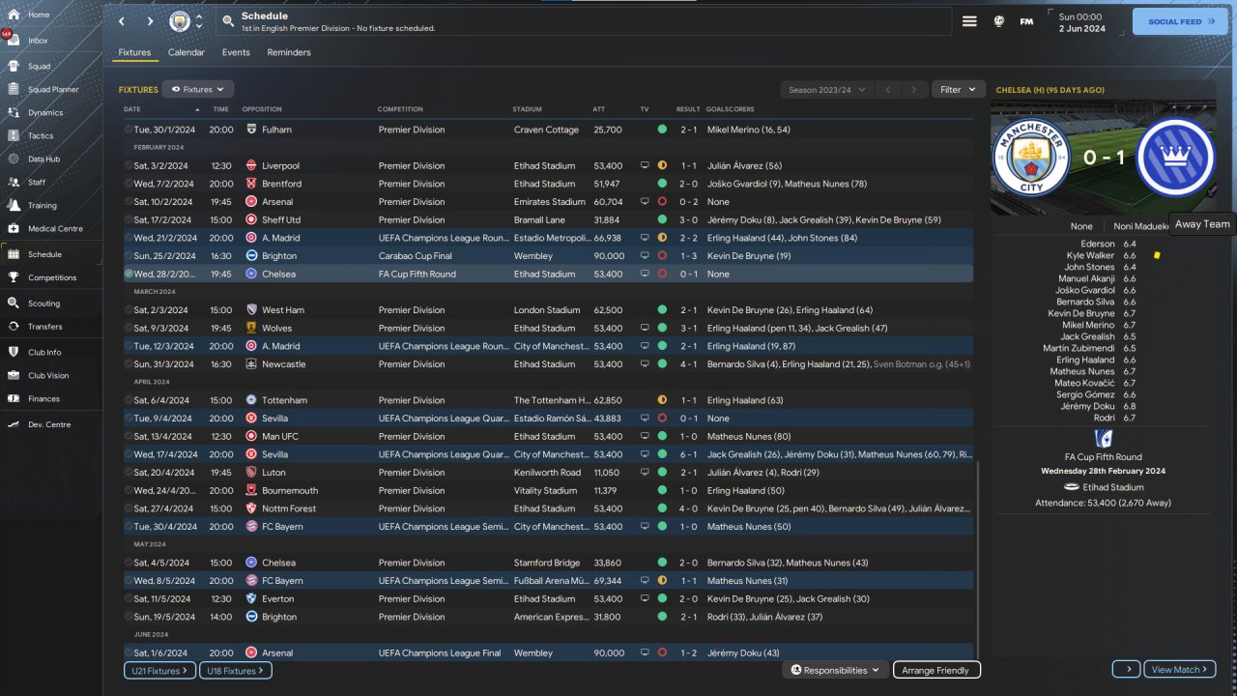Switch to the Reminders tab
Screen dimensions: 1237x696
pos(289,52)
